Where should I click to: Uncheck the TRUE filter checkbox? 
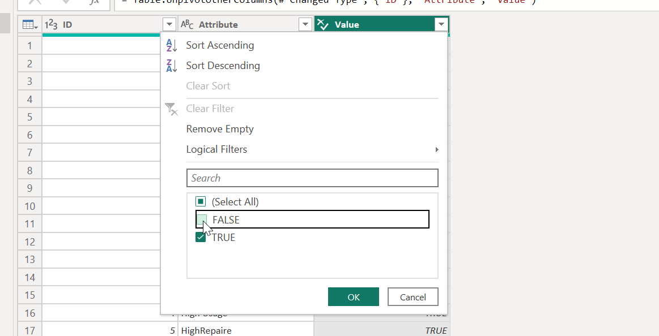tap(201, 238)
